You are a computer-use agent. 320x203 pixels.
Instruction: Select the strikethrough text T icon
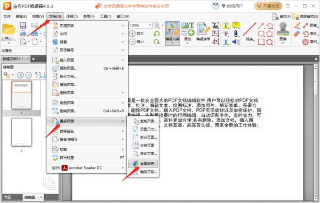point(226,33)
